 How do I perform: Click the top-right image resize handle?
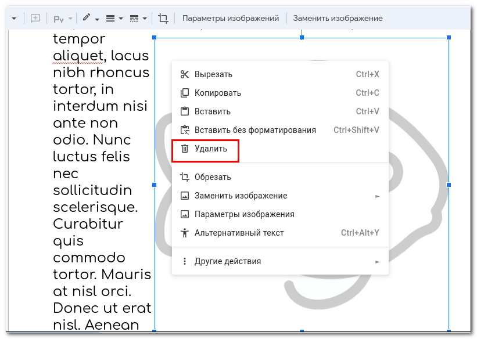449,37
